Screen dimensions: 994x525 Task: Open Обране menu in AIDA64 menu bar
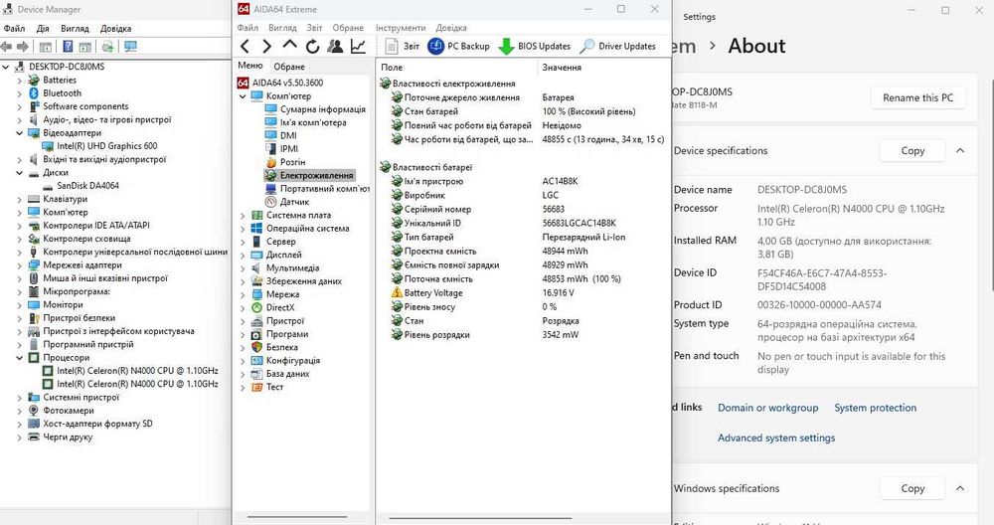[x=348, y=28]
